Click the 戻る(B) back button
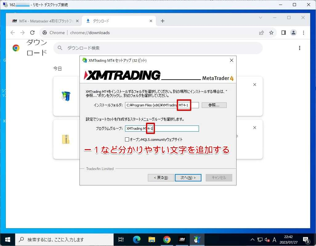Screen dimensions: 316x246 [161, 178]
